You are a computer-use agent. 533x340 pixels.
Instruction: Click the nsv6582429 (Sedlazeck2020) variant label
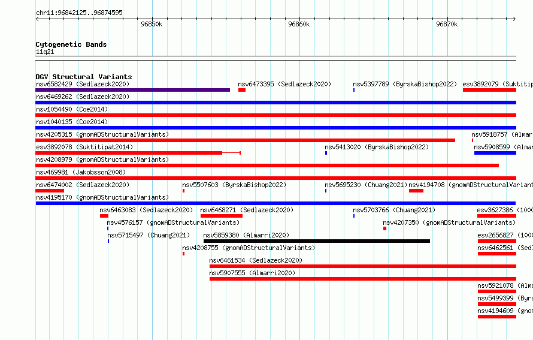pos(83,84)
